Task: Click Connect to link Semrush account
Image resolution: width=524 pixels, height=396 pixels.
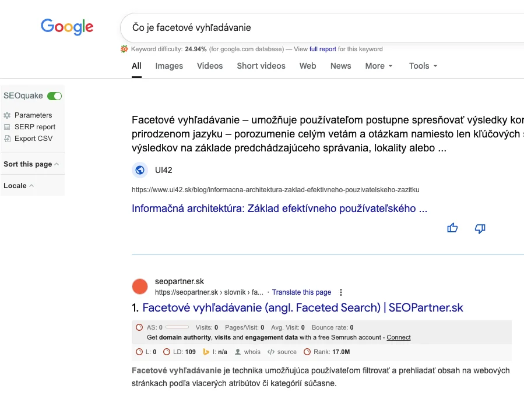Action: pos(399,337)
